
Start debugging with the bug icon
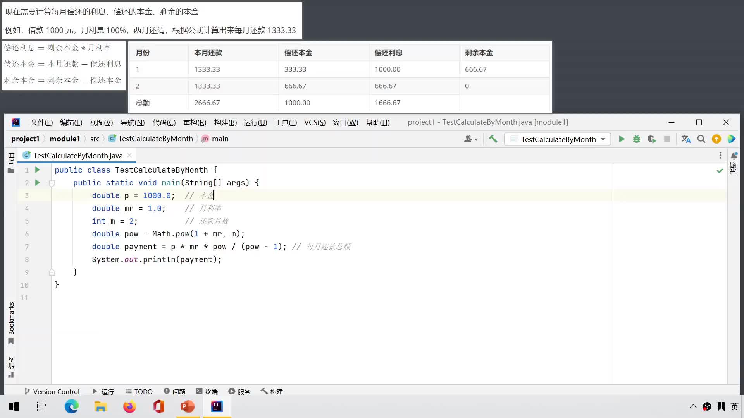tap(636, 139)
